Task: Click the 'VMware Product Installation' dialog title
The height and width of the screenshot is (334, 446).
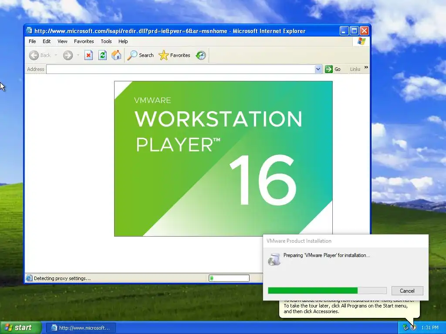Action: point(299,241)
